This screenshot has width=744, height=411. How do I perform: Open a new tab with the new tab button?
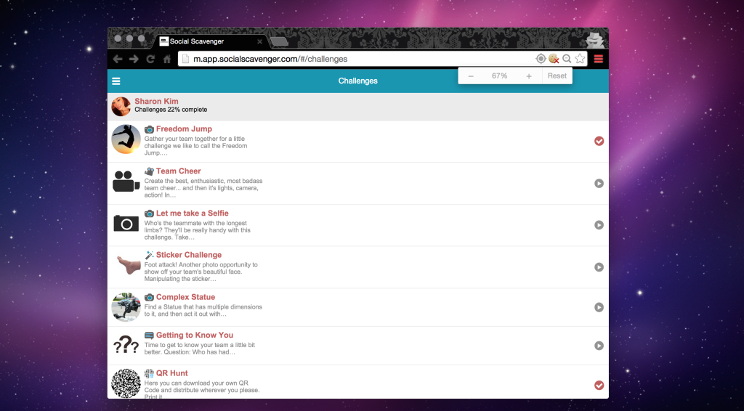tap(280, 41)
